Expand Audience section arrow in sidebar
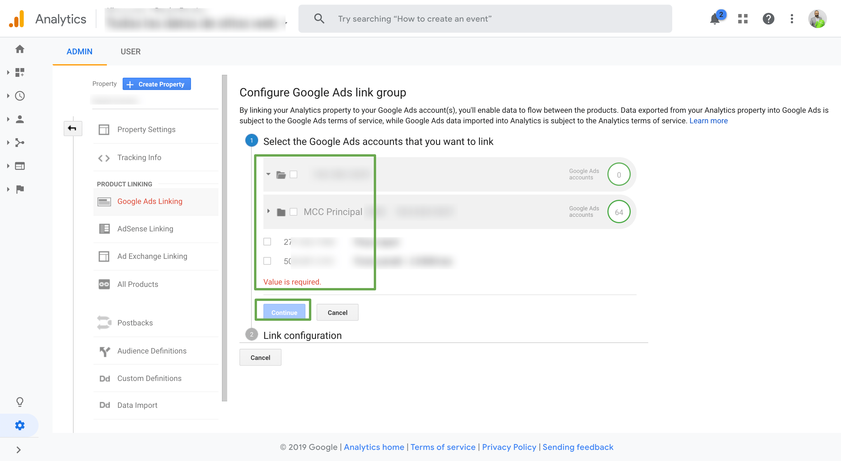 pos(8,119)
